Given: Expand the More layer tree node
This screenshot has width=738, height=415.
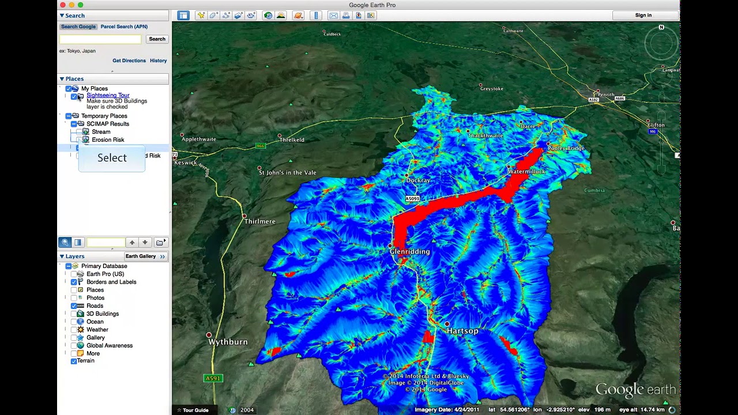Looking at the screenshot, I should 65,354.
